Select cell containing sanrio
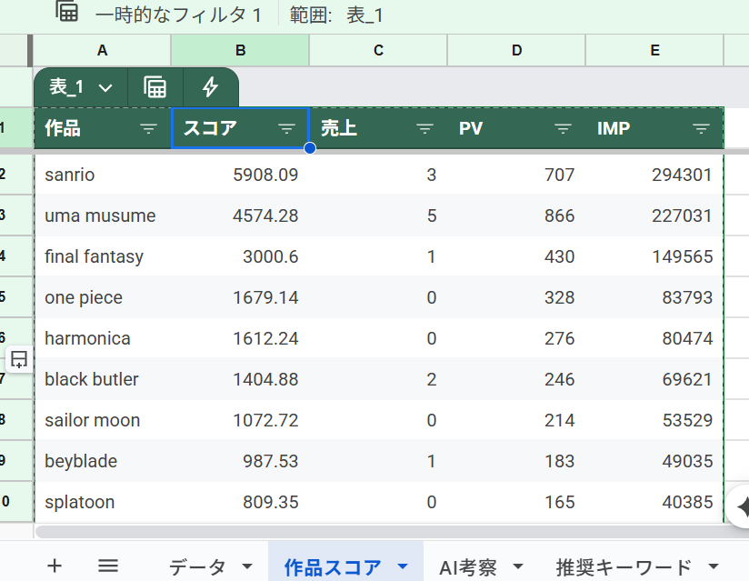 point(102,175)
